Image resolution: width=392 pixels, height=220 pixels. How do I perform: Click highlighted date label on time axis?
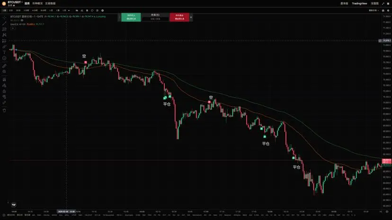pos(66,212)
